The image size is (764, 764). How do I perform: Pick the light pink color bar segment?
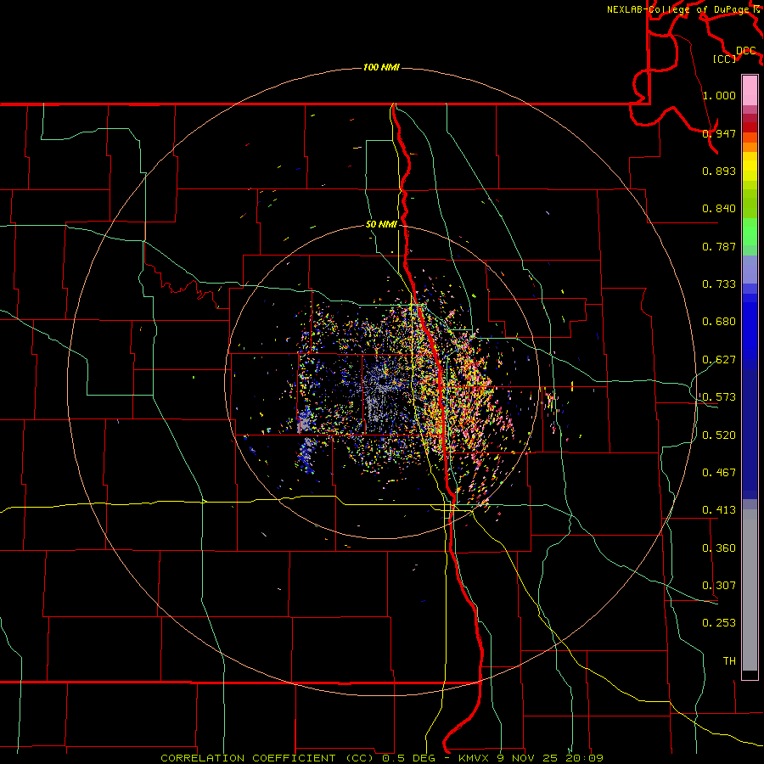coord(750,91)
